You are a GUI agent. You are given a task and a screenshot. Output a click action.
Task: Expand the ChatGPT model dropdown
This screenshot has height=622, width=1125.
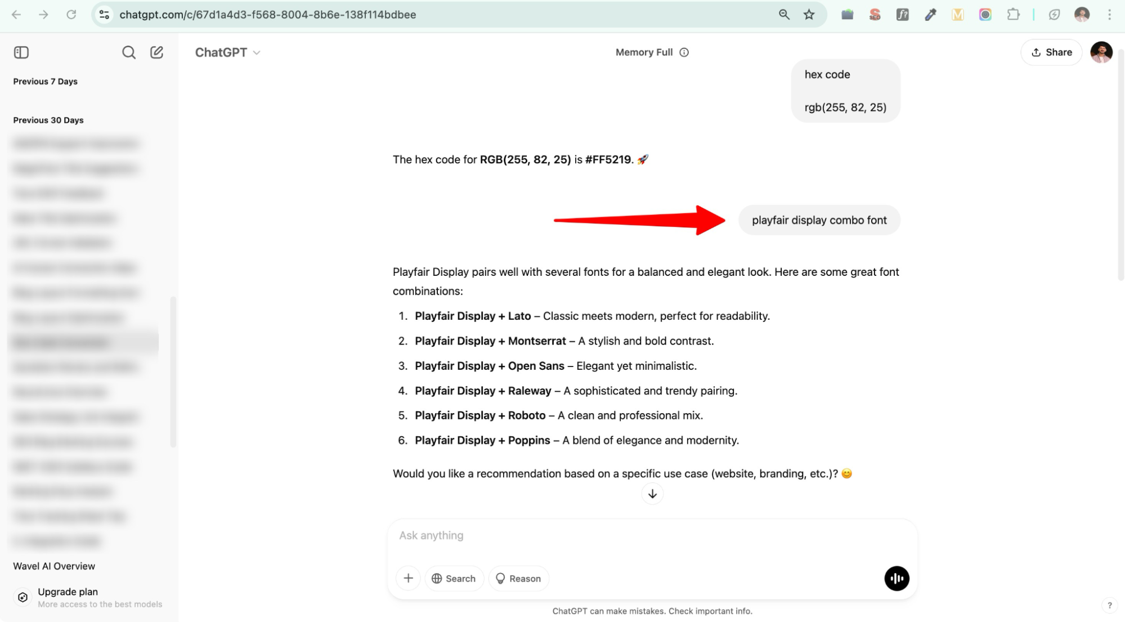click(227, 52)
